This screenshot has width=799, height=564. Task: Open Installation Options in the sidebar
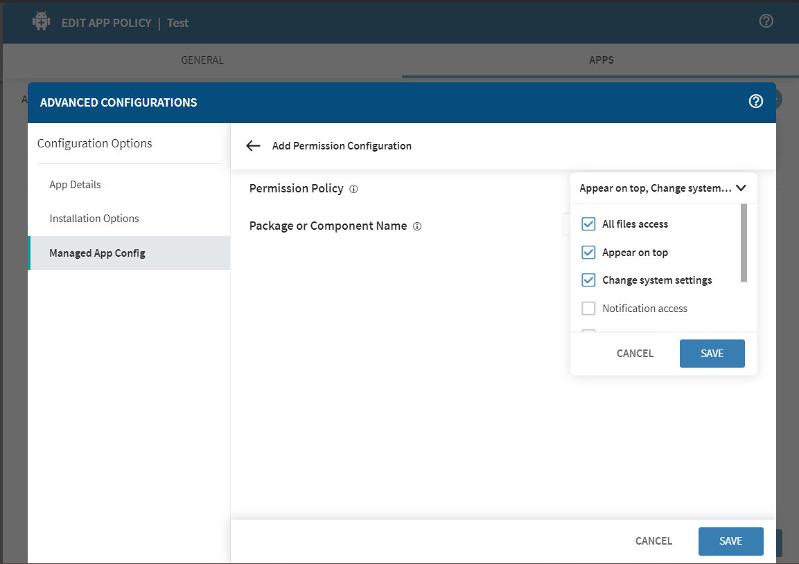[x=94, y=219]
